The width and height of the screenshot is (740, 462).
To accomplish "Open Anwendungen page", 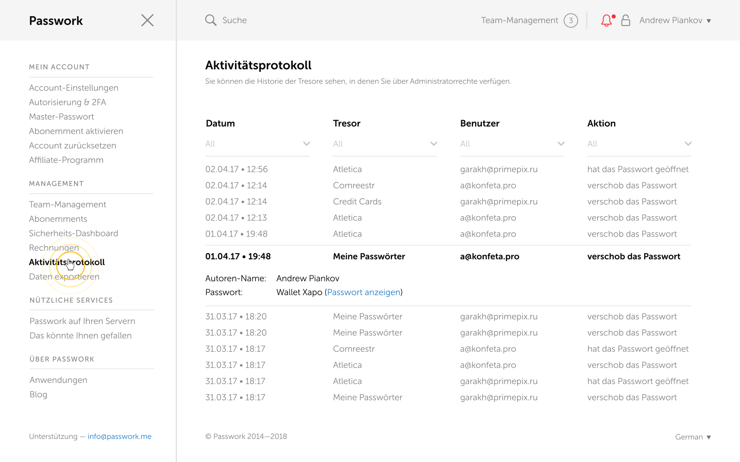I will (x=58, y=380).
